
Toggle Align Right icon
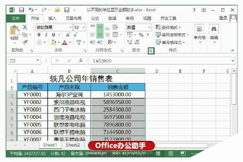click(x=107, y=35)
